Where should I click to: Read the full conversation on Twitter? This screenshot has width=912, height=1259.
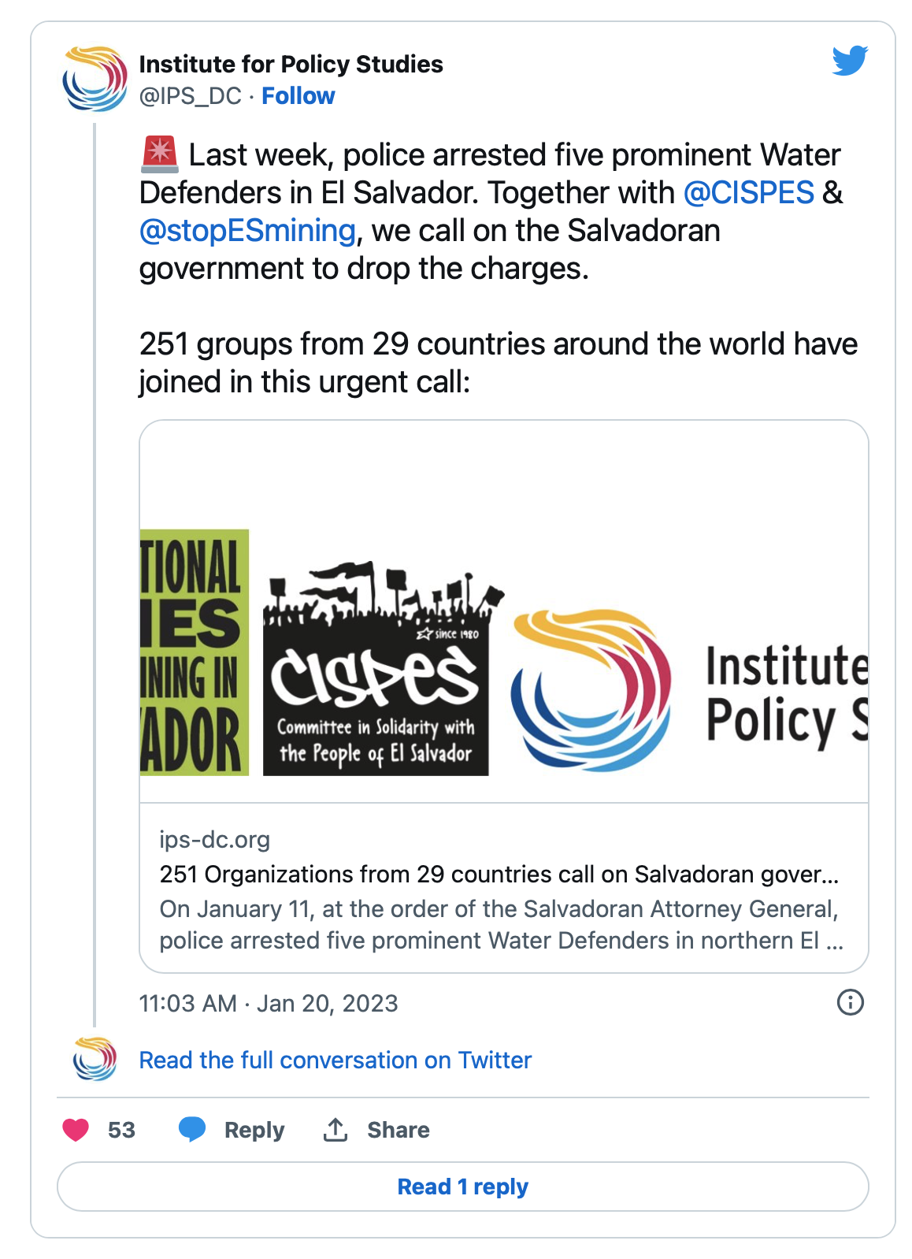point(335,1060)
